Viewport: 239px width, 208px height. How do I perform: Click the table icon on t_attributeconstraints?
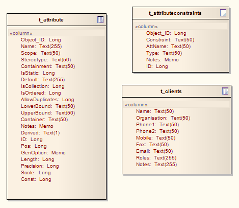click(x=223, y=13)
